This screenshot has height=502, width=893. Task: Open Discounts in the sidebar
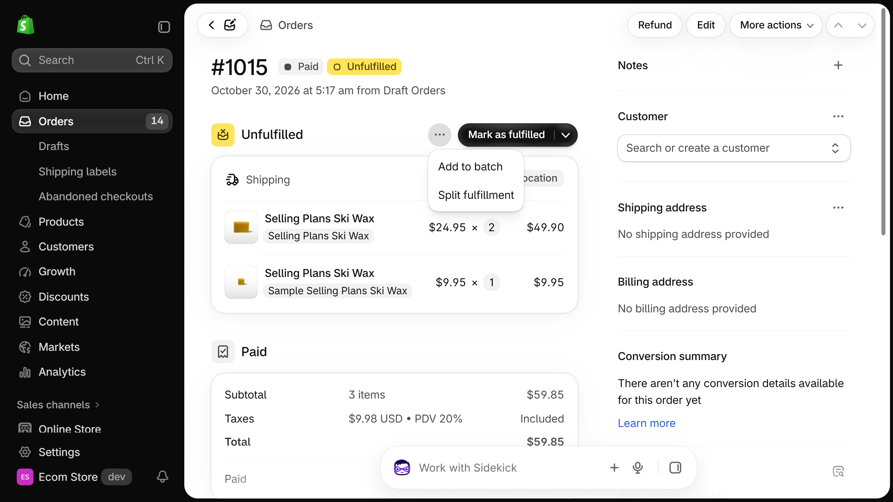pyautogui.click(x=92, y=297)
